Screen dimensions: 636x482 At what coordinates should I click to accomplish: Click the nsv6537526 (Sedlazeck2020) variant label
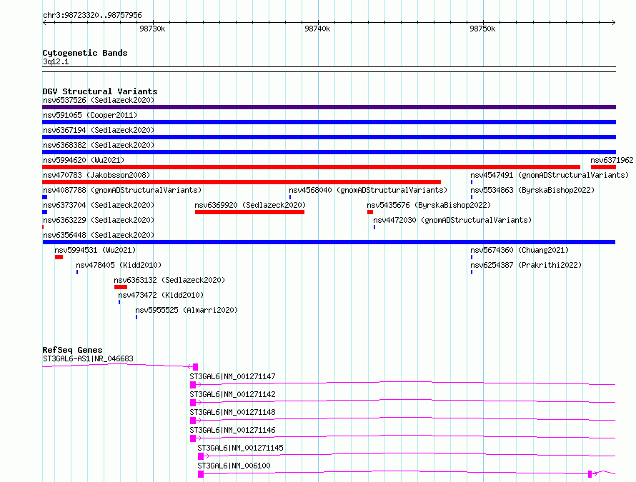[99, 100]
